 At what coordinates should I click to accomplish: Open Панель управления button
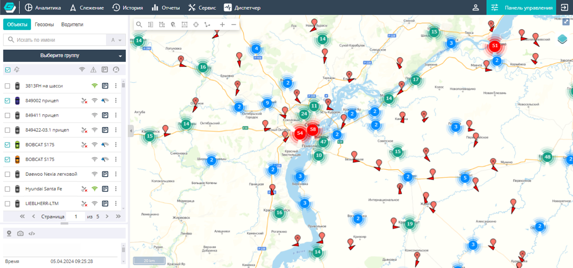pos(521,8)
